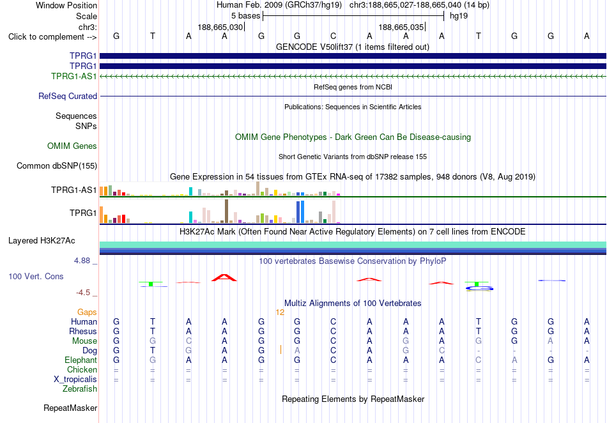Click the Sequences track label

(x=76, y=116)
